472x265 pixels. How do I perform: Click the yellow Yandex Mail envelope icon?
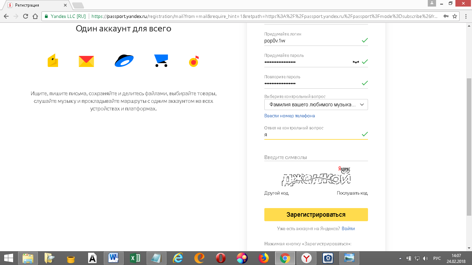(86, 61)
